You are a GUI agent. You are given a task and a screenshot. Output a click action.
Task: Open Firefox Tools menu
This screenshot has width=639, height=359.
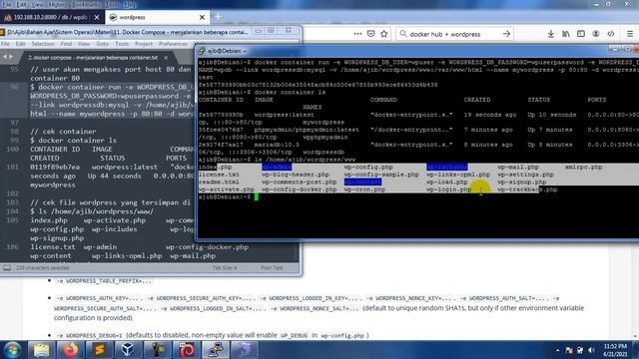coord(112,4)
